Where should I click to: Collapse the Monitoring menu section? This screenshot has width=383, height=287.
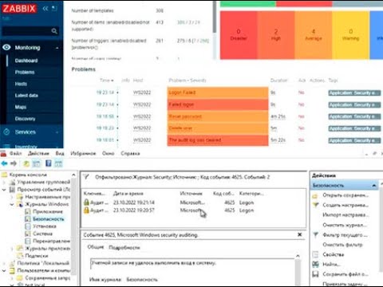pyautogui.click(x=57, y=48)
